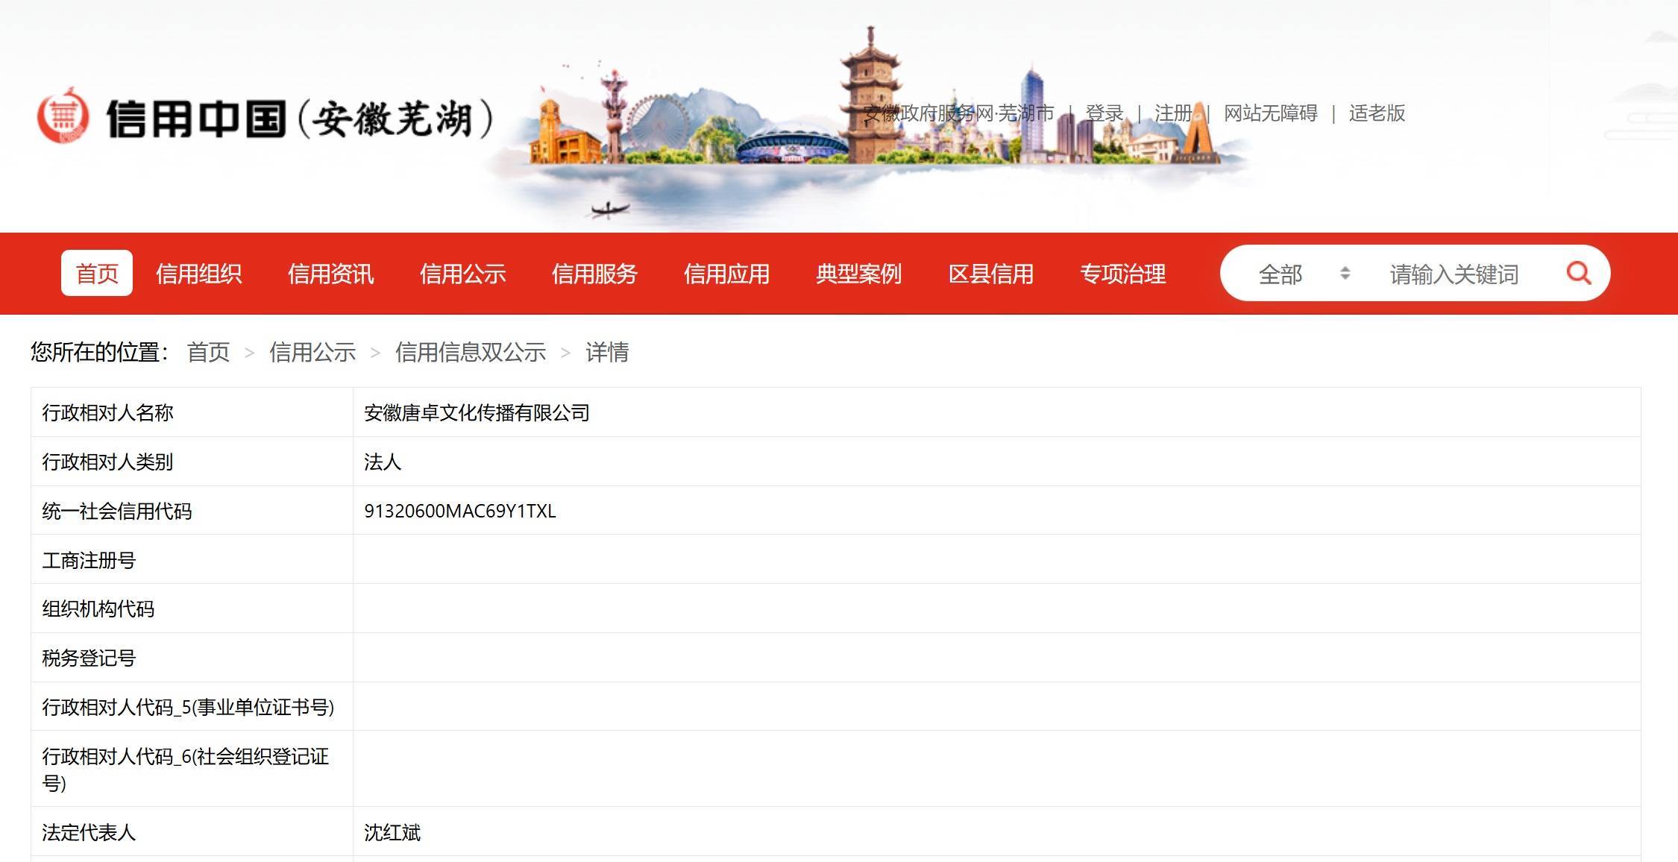Image resolution: width=1678 pixels, height=862 pixels.
Task: Select the 信用应用 menu item
Action: coord(726,274)
